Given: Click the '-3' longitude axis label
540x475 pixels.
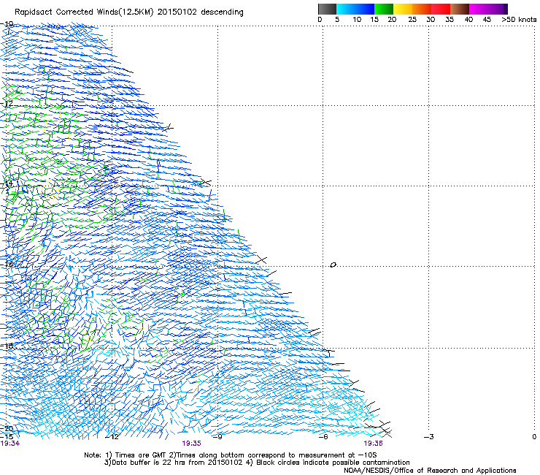Looking at the screenshot, I should coord(429,437).
